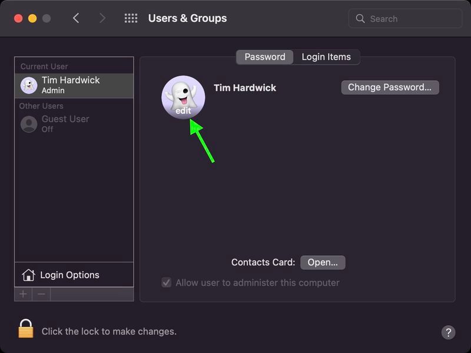Click the Tim Hardwick name beside profile picture
The height and width of the screenshot is (353, 471).
click(245, 88)
